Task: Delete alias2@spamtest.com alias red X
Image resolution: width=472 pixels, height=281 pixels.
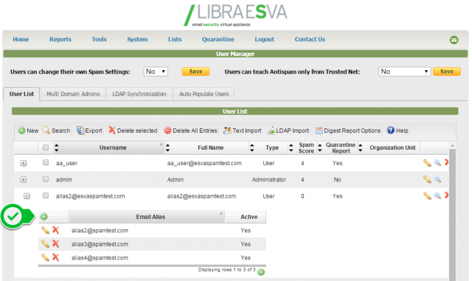Action: pyautogui.click(x=55, y=230)
